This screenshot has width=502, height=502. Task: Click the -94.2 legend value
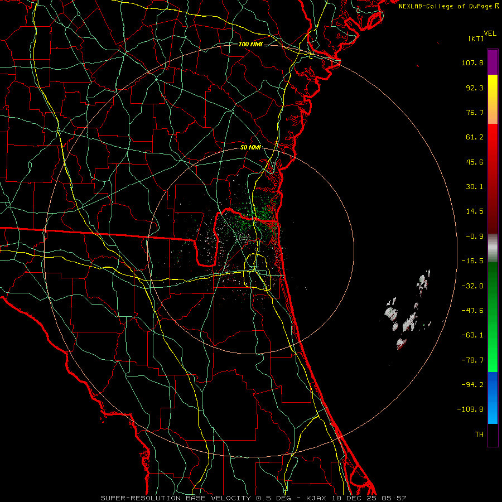pyautogui.click(x=472, y=384)
